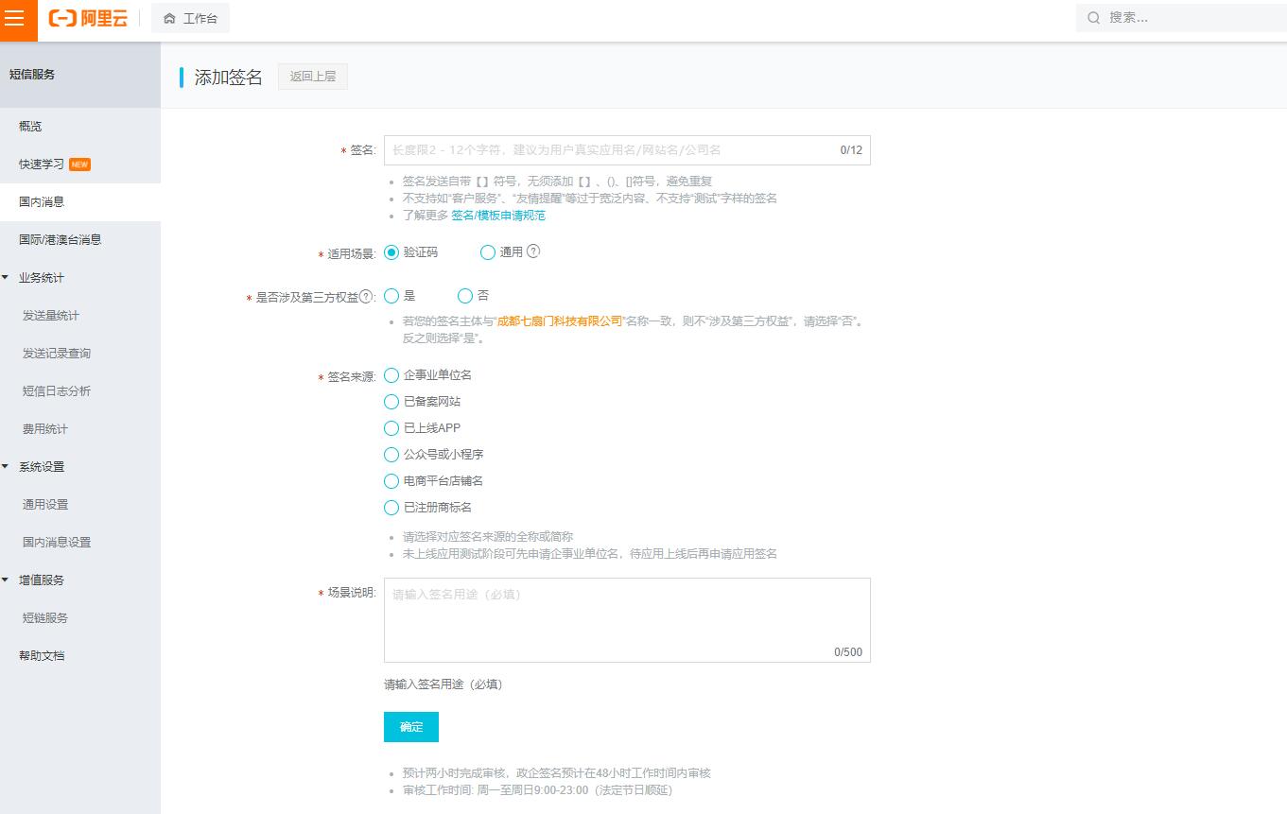Select 已备案网站 as signature source
The width and height of the screenshot is (1287, 814).
391,402
